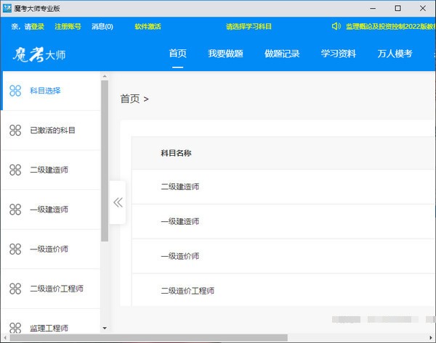The image size is (436, 343).
Task: Open the 学习资料 tab
Action: [x=339, y=54]
